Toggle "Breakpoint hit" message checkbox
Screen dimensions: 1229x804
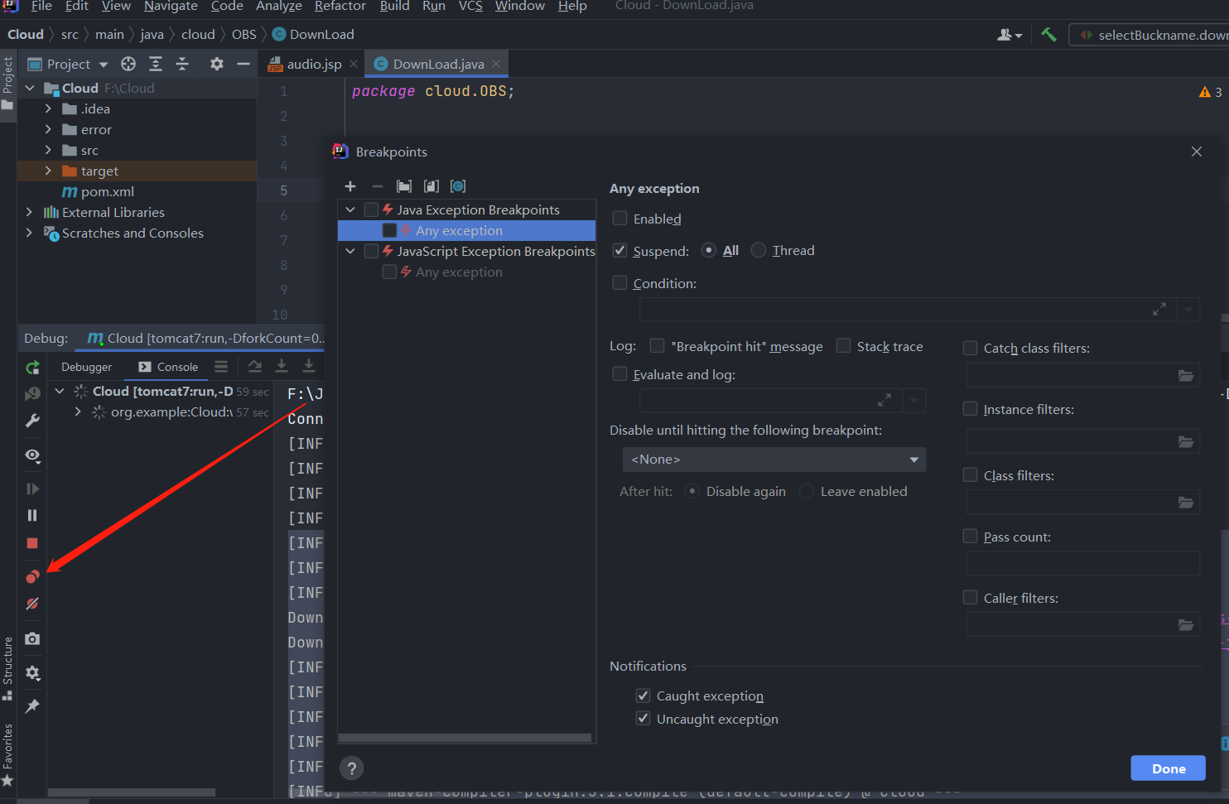[657, 345]
